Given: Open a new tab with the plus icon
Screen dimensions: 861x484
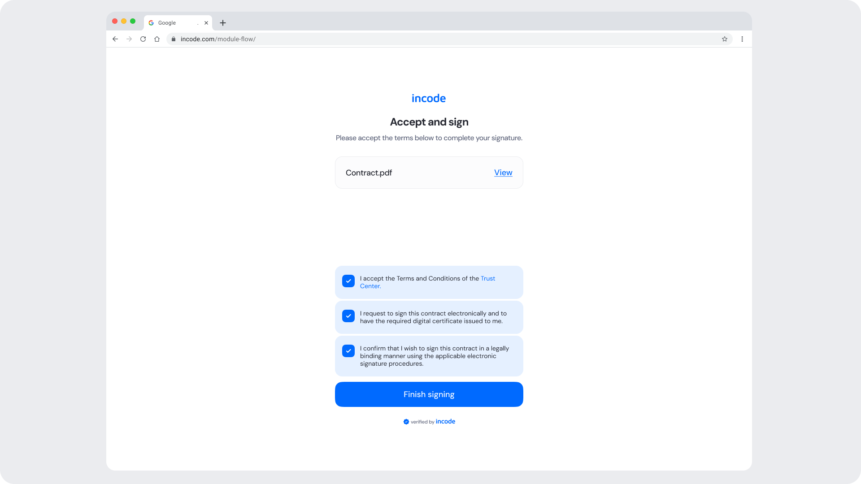Looking at the screenshot, I should pos(223,23).
